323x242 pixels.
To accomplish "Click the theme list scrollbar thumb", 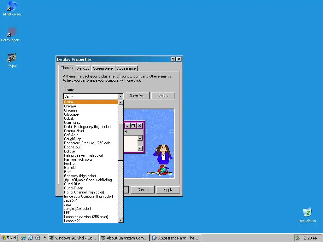I will pos(121,142).
